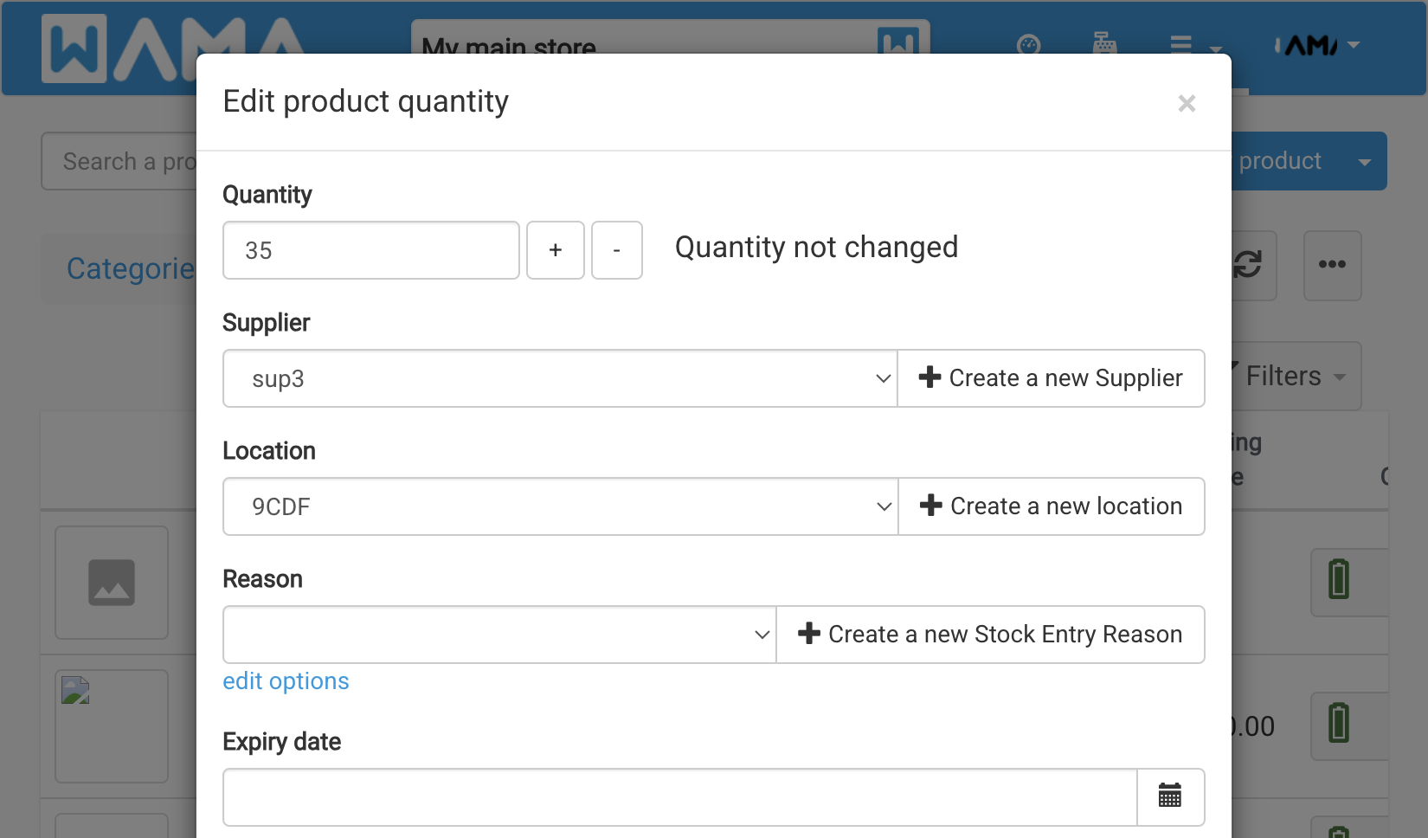Open the Supplier dropdown showing sup3
This screenshot has width=1428, height=838.
click(x=561, y=378)
